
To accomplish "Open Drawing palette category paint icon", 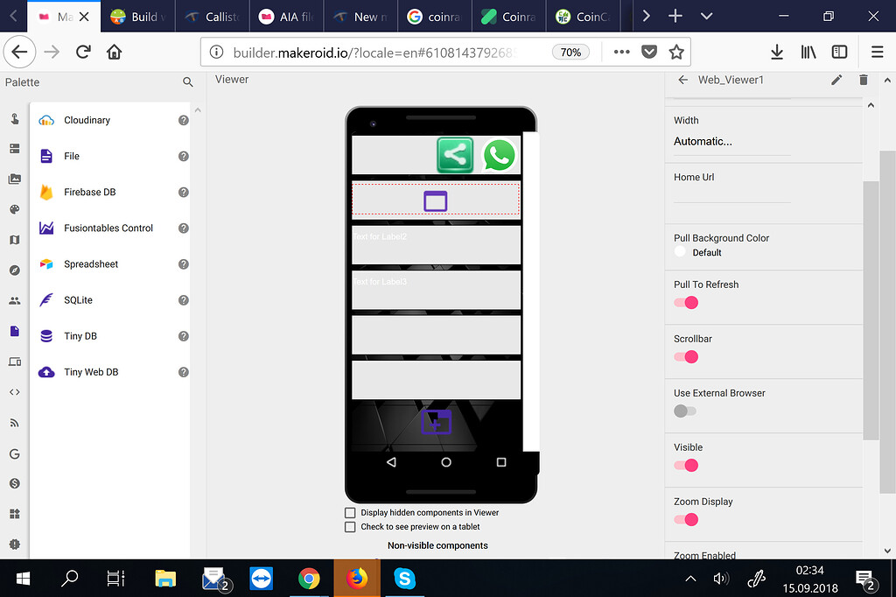I will point(15,209).
